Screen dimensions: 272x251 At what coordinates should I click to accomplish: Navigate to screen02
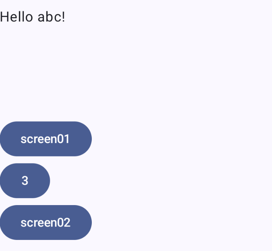click(x=46, y=222)
